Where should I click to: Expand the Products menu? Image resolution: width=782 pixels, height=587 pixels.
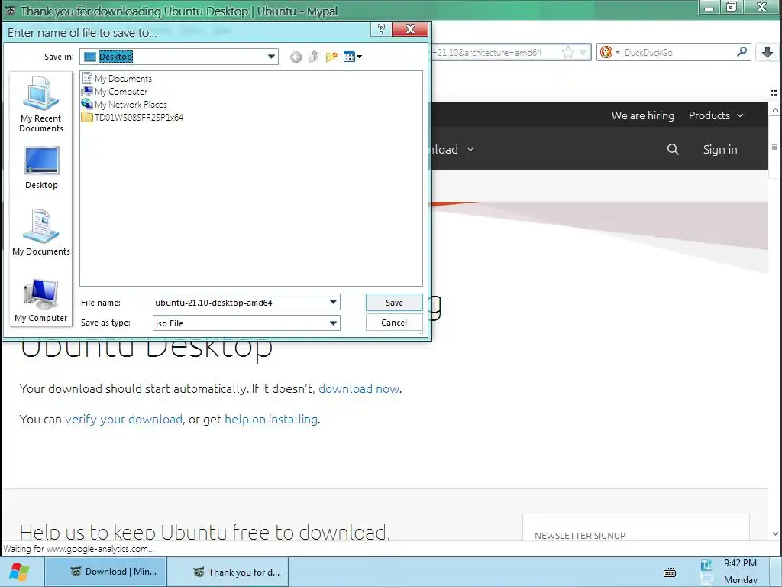pos(716,115)
